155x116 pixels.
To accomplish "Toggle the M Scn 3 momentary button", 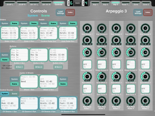I will (58, 67).
